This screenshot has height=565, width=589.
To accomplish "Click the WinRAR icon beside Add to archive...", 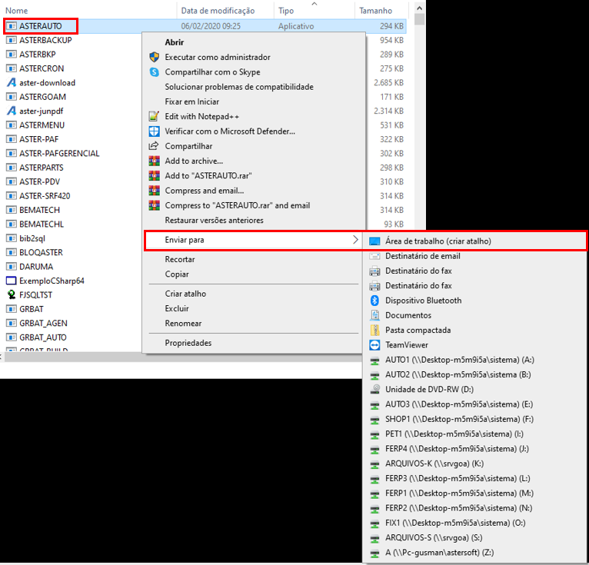I will tap(154, 161).
